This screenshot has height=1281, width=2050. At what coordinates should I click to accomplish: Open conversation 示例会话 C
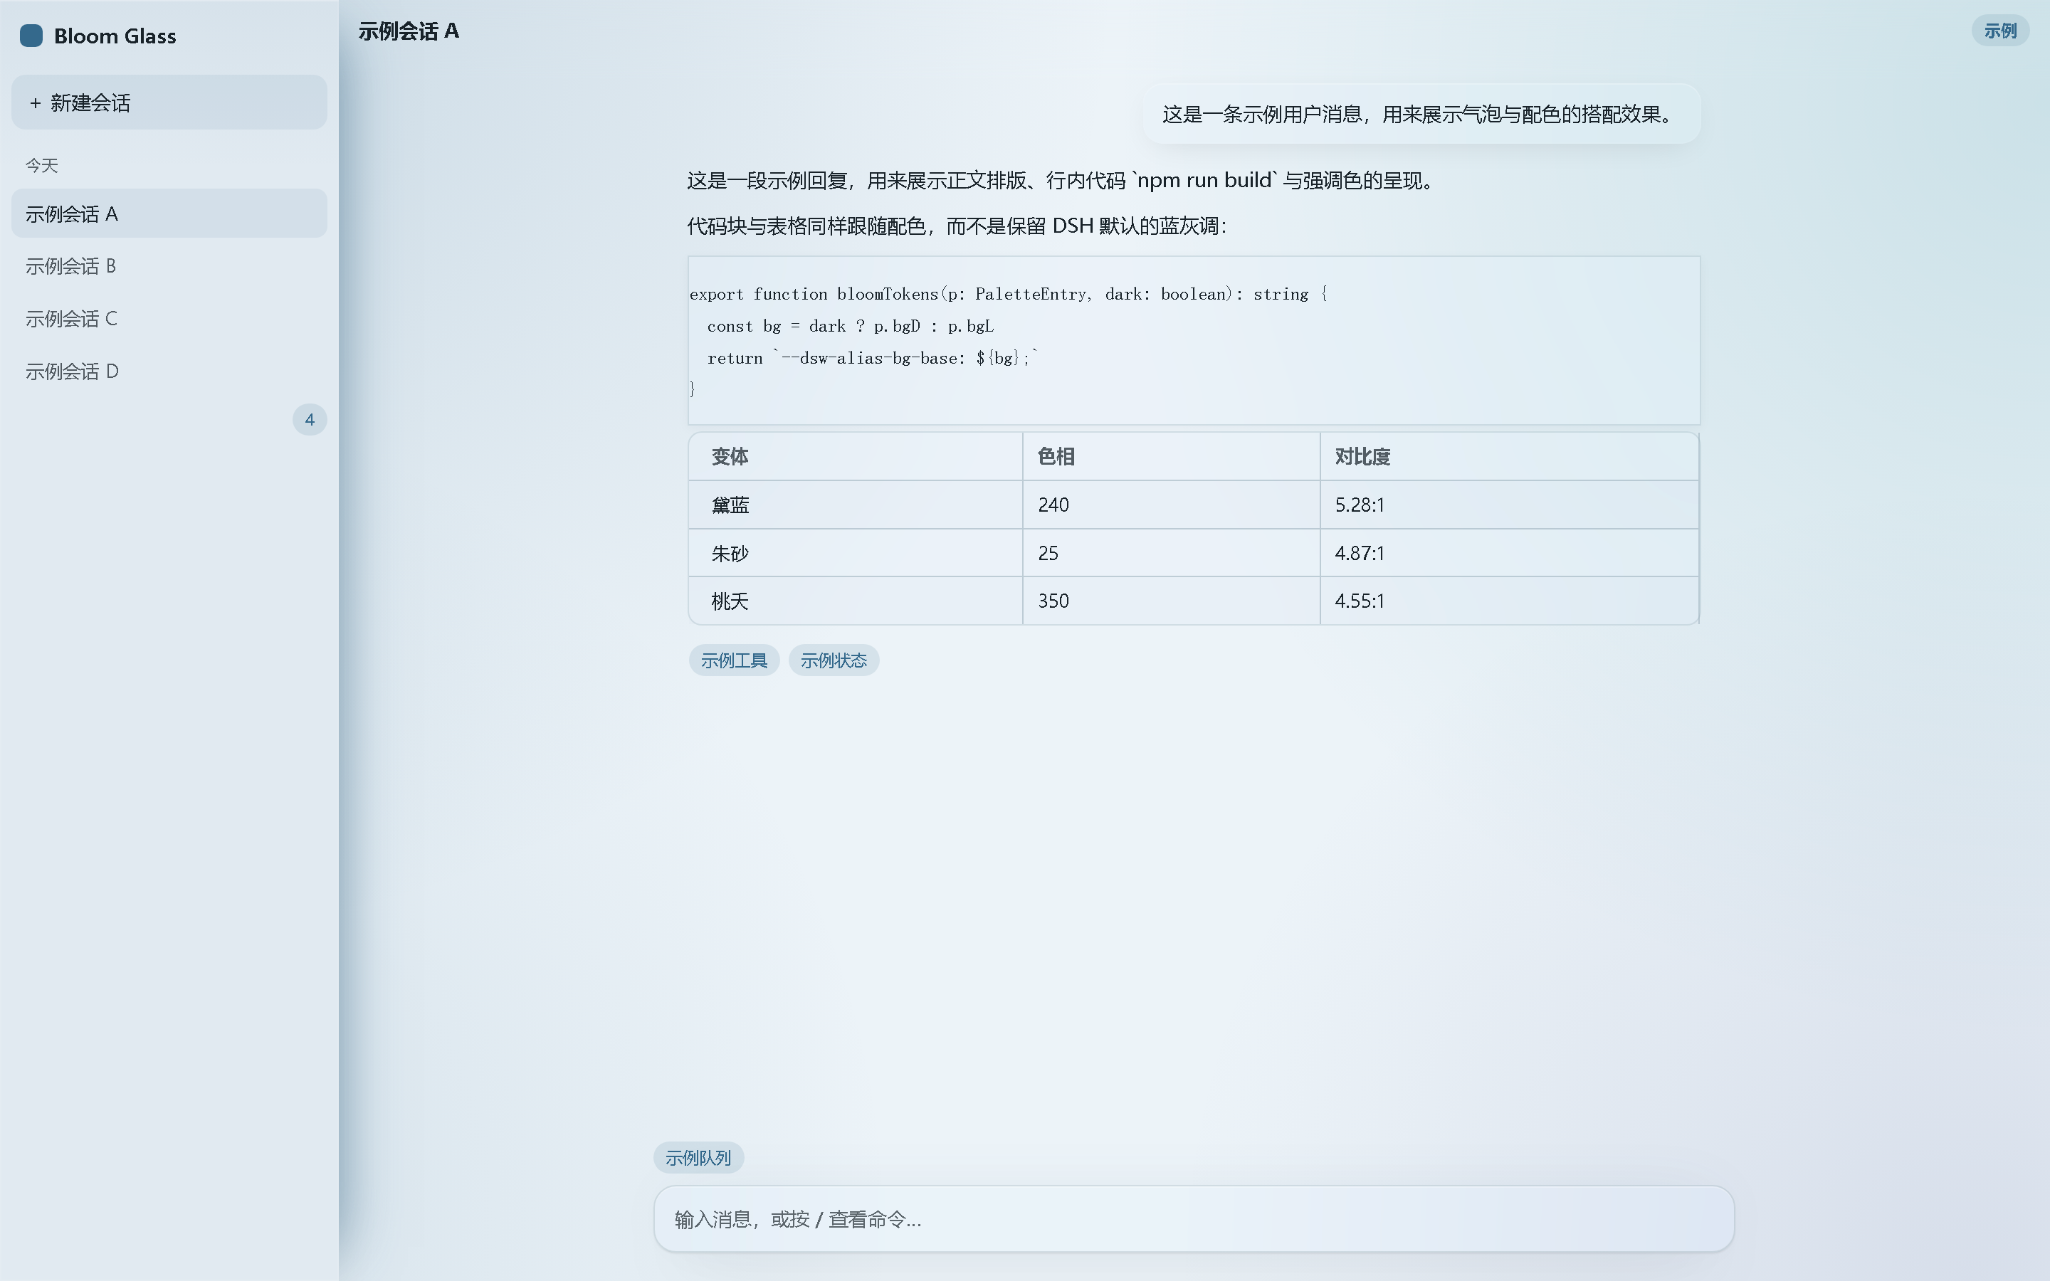[x=169, y=319]
